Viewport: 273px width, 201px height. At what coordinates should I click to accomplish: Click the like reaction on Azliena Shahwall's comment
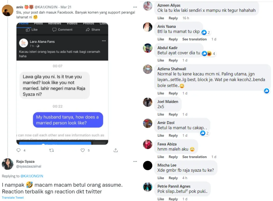(x=266, y=91)
